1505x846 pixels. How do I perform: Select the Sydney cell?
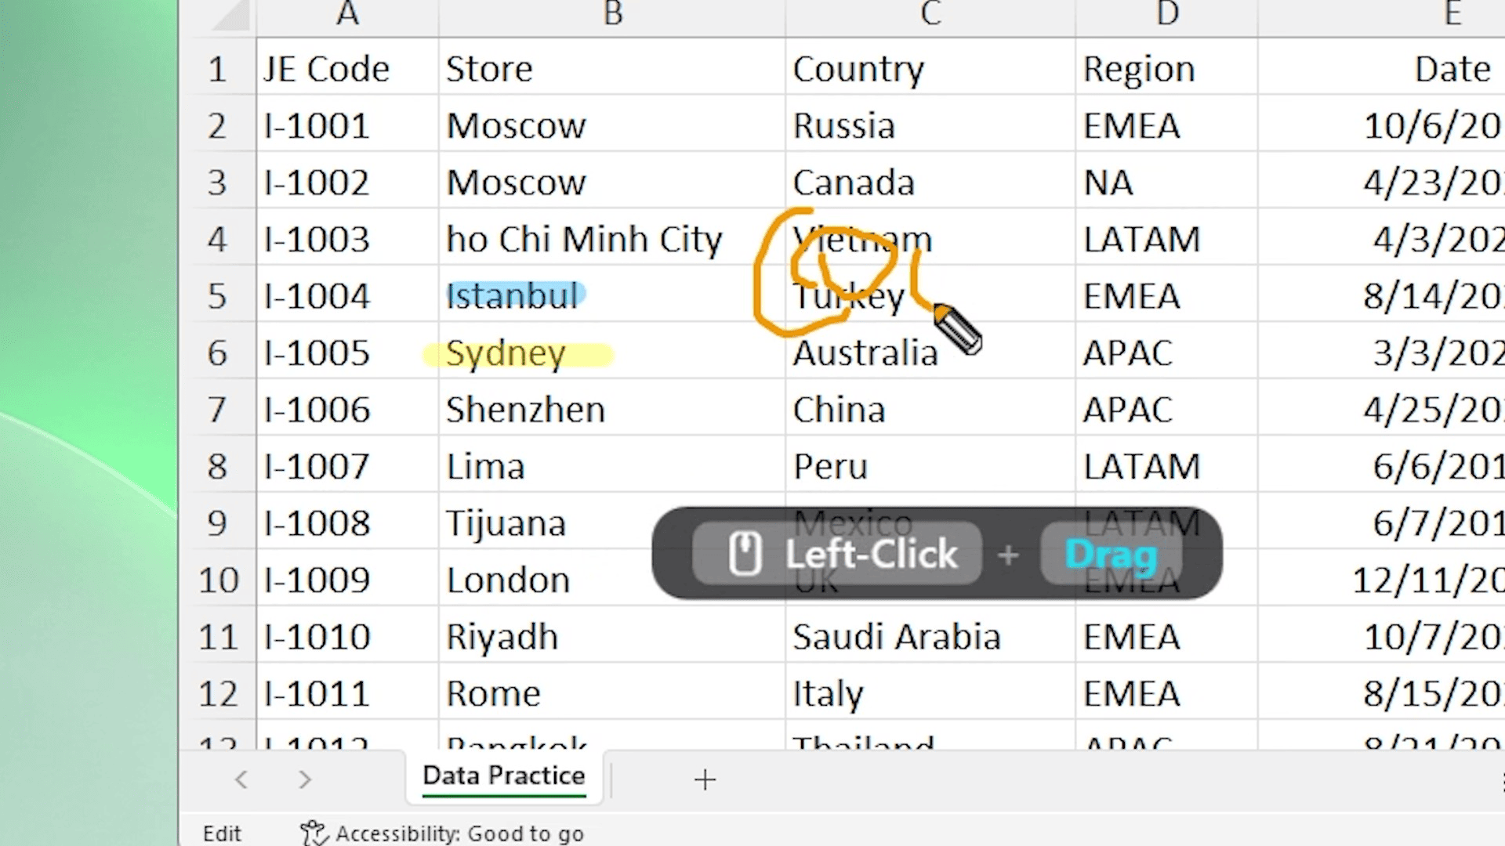pos(612,352)
